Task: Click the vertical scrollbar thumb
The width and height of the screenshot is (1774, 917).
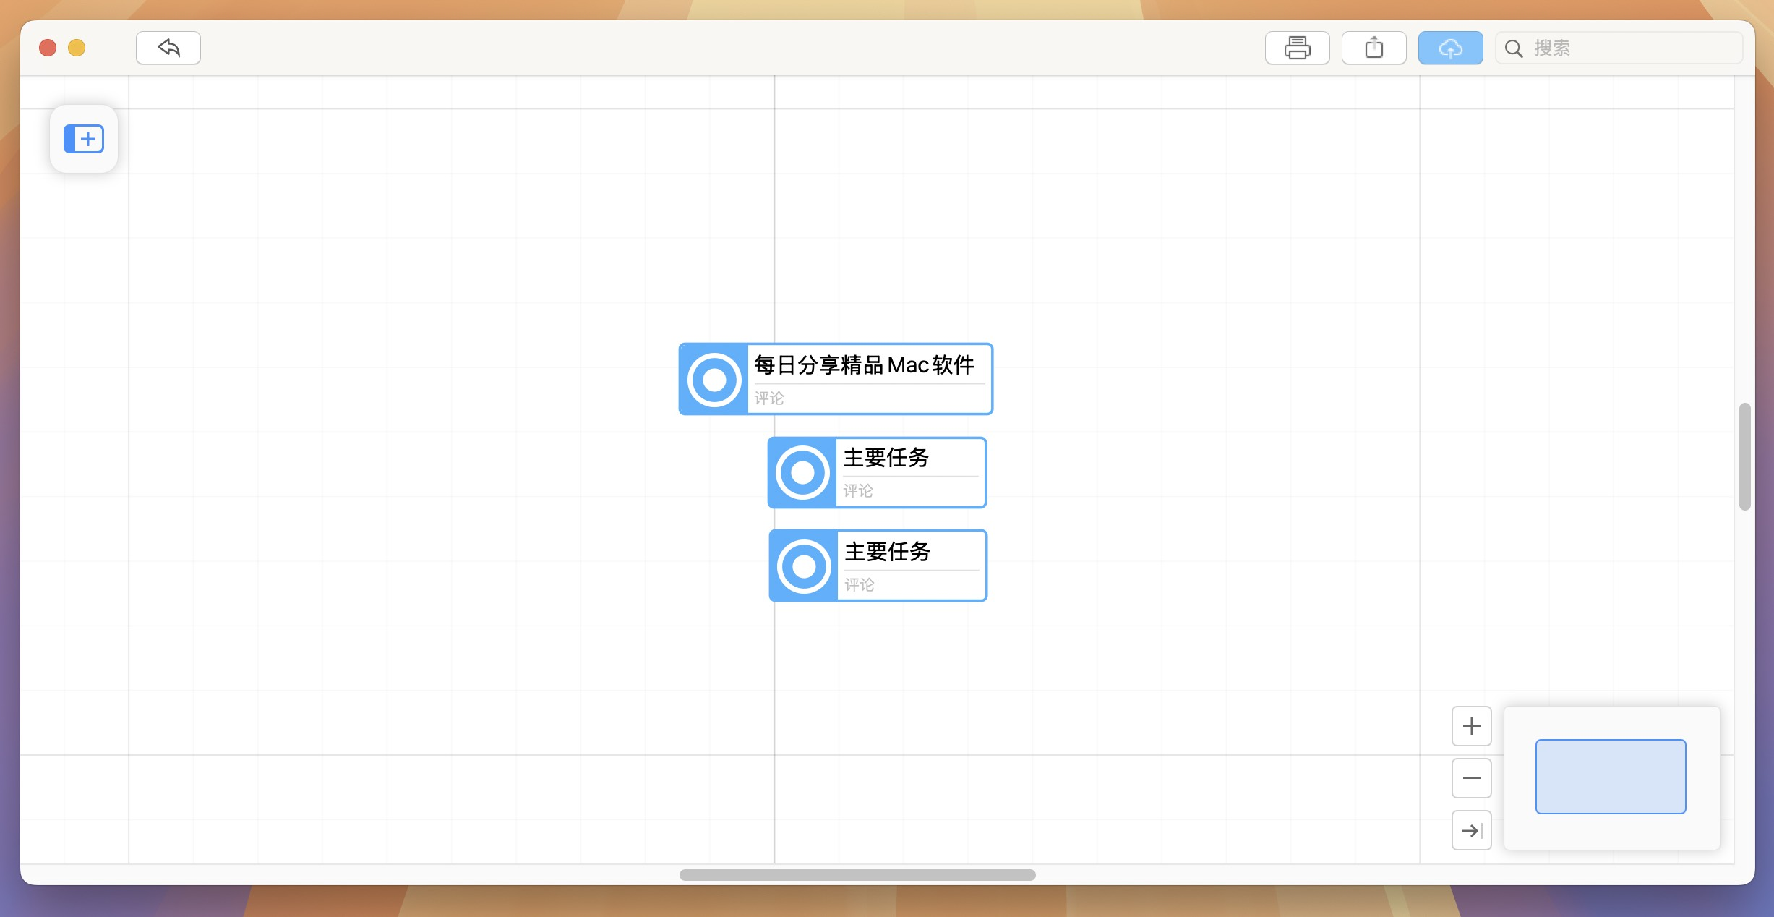Action: [1745, 457]
